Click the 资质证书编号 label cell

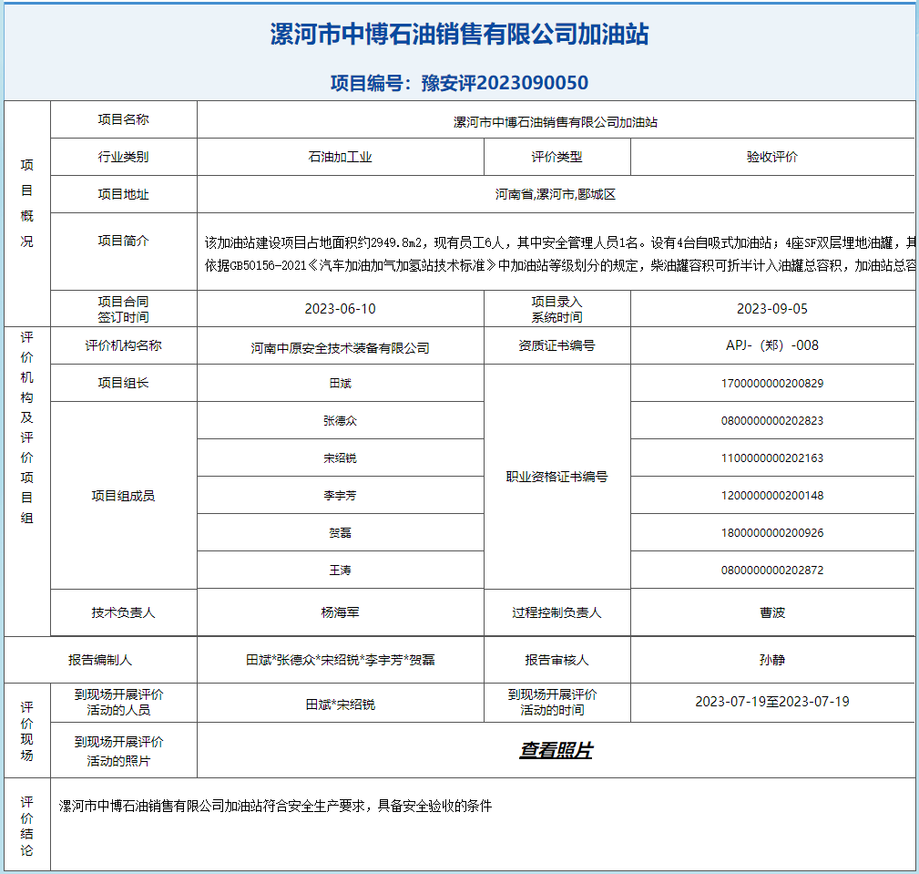(557, 345)
